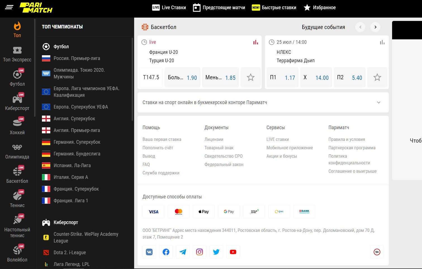Open the Live Ставки tab
The height and width of the screenshot is (269, 422).
tap(169, 8)
